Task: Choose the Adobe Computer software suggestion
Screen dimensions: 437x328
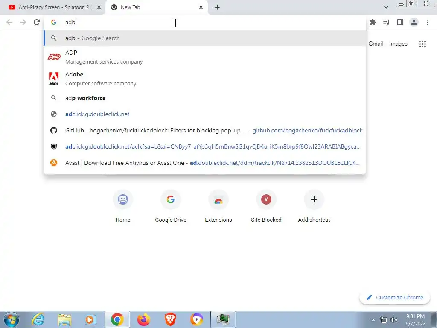Action: point(205,79)
